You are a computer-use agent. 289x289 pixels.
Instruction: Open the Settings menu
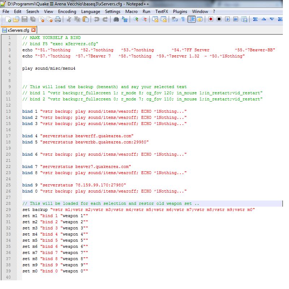(x=113, y=12)
